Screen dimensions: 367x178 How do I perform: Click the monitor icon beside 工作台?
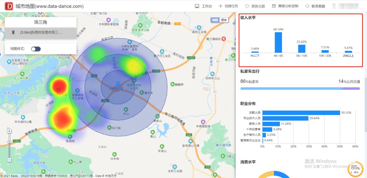pyautogui.click(x=197, y=6)
